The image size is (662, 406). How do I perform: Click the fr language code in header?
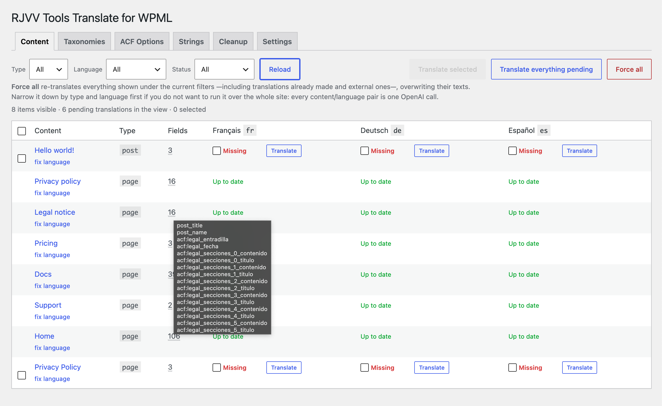click(250, 131)
